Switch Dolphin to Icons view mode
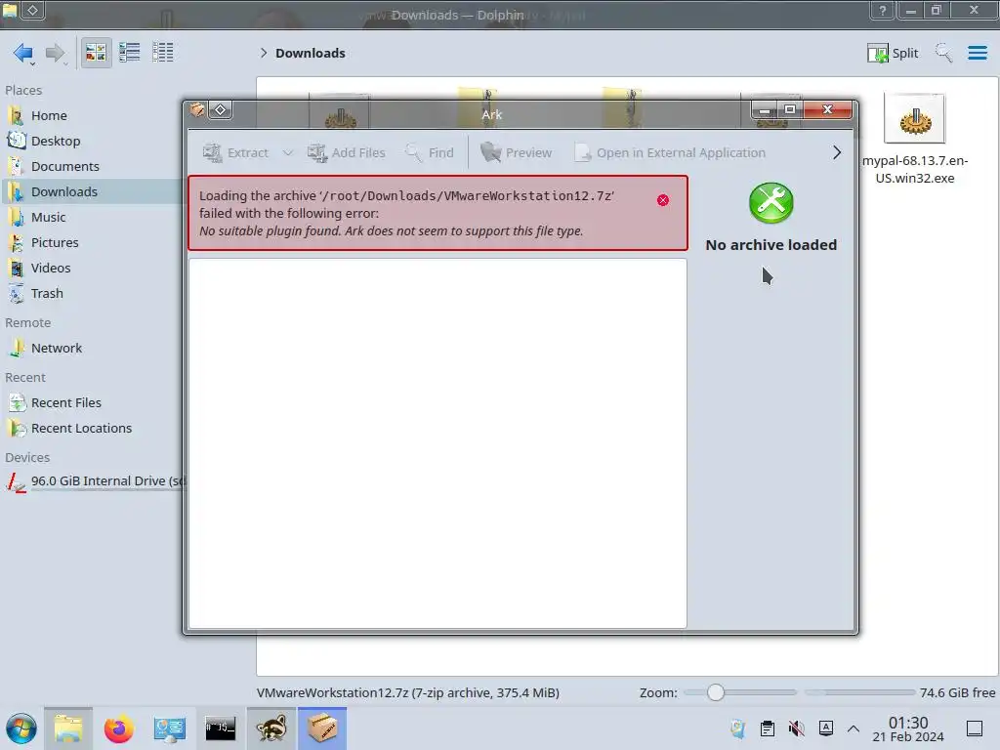 click(96, 53)
